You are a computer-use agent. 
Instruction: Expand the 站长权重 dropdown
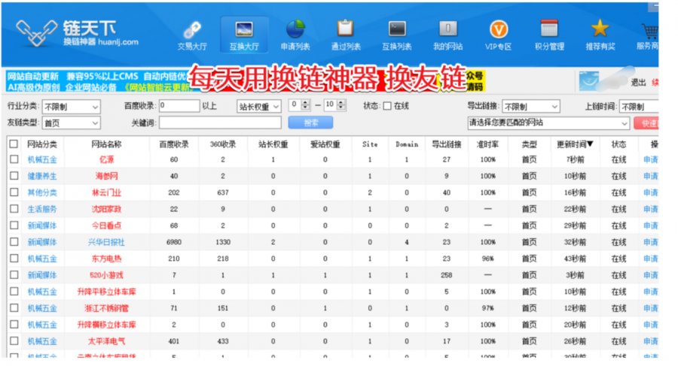[258, 107]
